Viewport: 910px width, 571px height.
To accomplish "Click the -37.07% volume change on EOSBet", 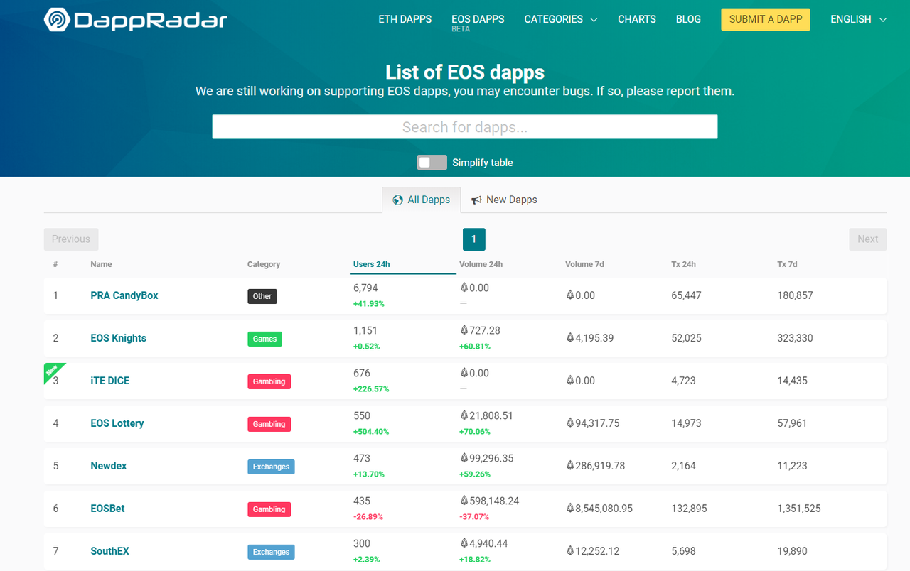I will [x=475, y=517].
